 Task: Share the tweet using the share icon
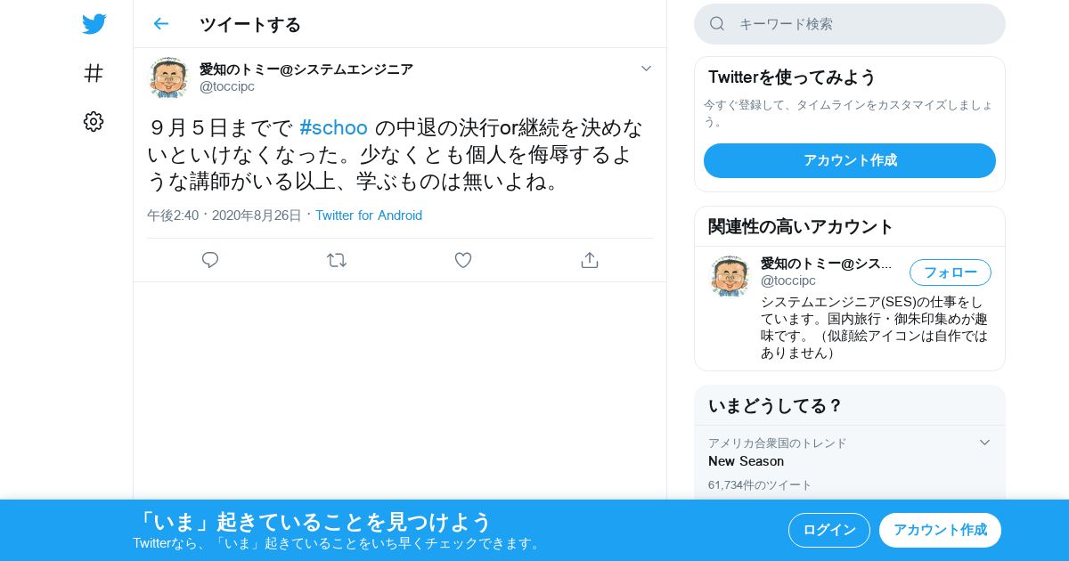click(589, 260)
